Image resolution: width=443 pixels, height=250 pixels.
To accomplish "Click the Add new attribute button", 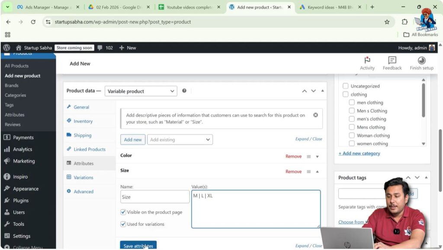I will click(x=133, y=140).
